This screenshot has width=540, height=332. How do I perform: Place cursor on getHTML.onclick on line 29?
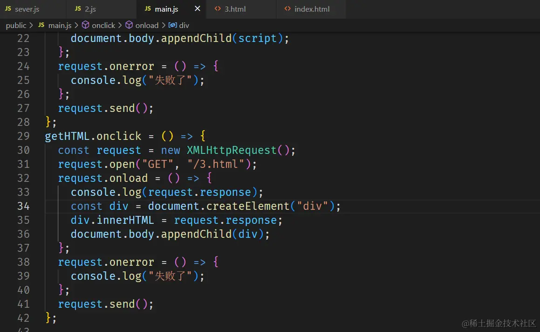coord(93,136)
